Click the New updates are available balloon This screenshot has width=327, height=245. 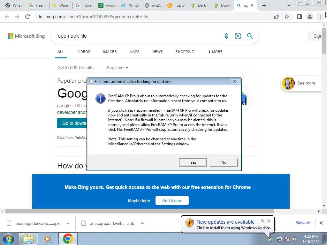pyautogui.click(x=228, y=224)
